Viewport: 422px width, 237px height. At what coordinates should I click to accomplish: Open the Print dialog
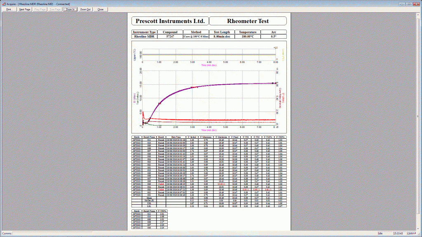pos(8,9)
